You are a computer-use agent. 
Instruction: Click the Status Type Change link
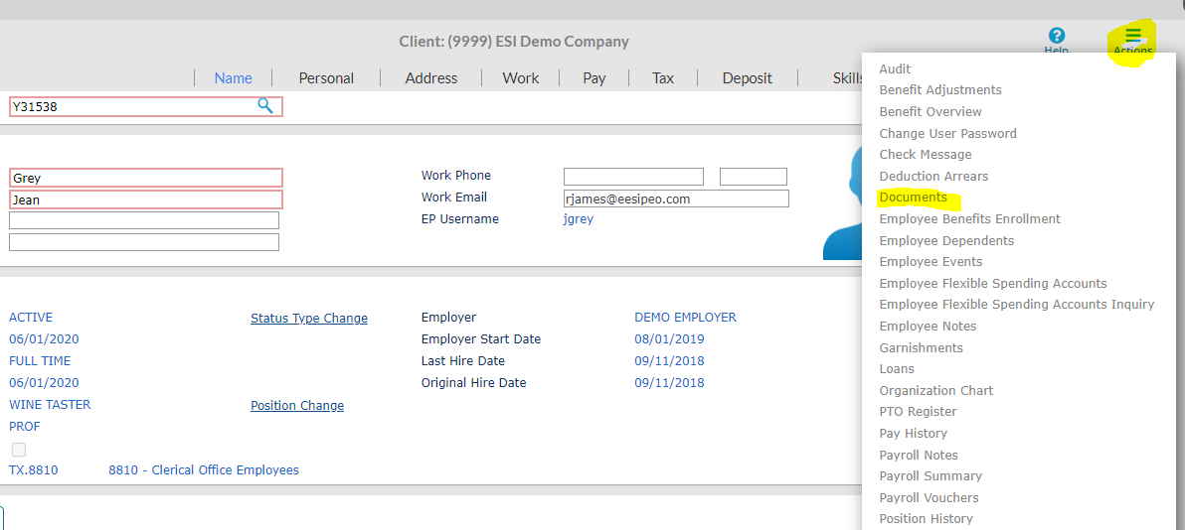(x=309, y=319)
